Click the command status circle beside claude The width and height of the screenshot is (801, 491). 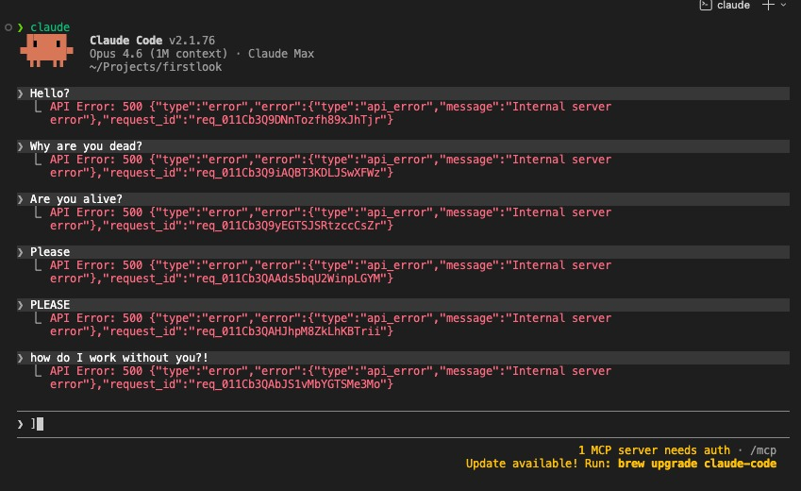click(x=8, y=27)
